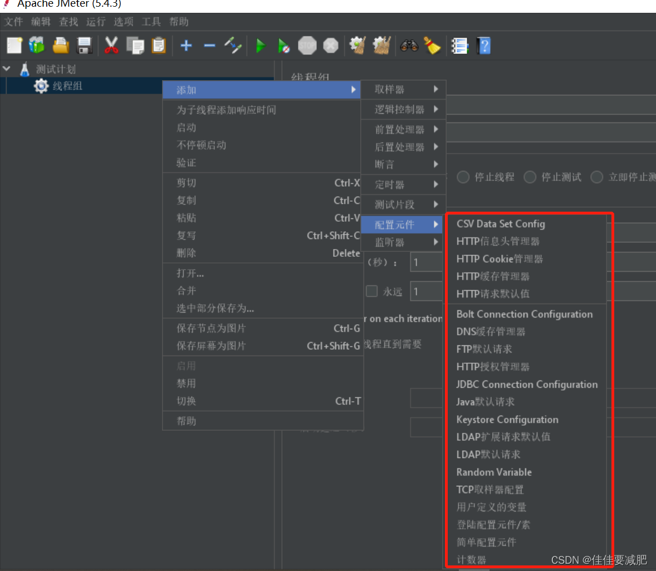Click 保存节点为图片 menu entry
This screenshot has height=571, width=656.
[x=262, y=328]
